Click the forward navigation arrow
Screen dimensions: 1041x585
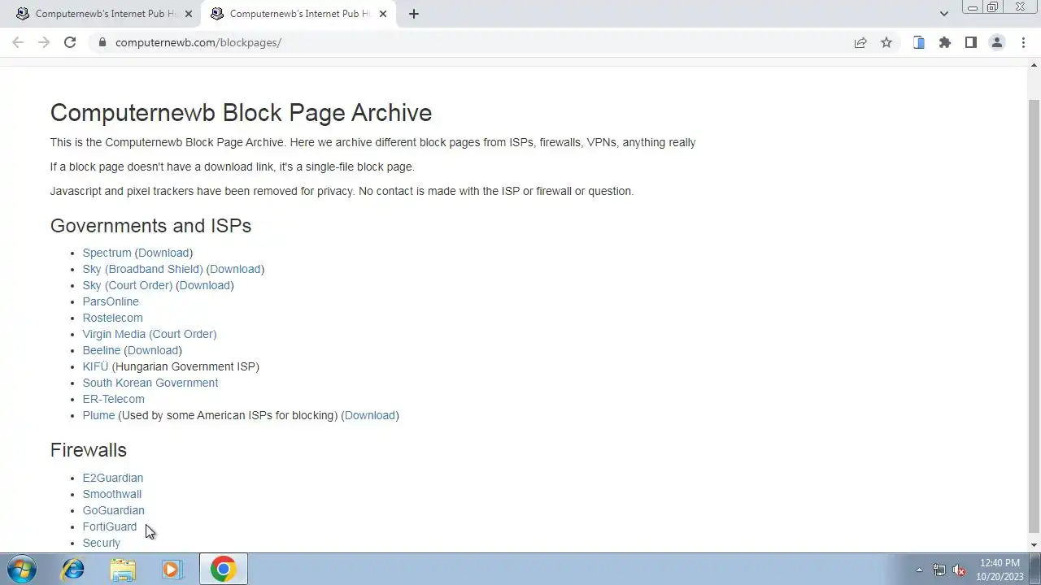pos(44,42)
